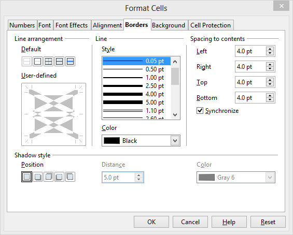Set shadow to top right position

(48, 177)
